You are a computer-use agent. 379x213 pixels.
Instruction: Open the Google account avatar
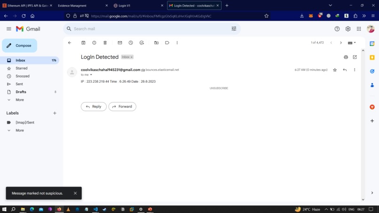coord(371,29)
